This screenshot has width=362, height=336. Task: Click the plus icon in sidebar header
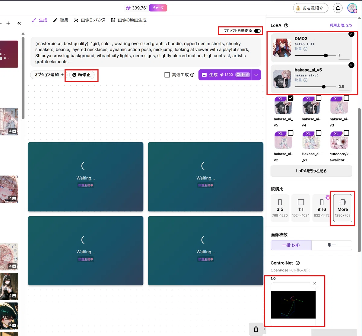tap(8, 23)
